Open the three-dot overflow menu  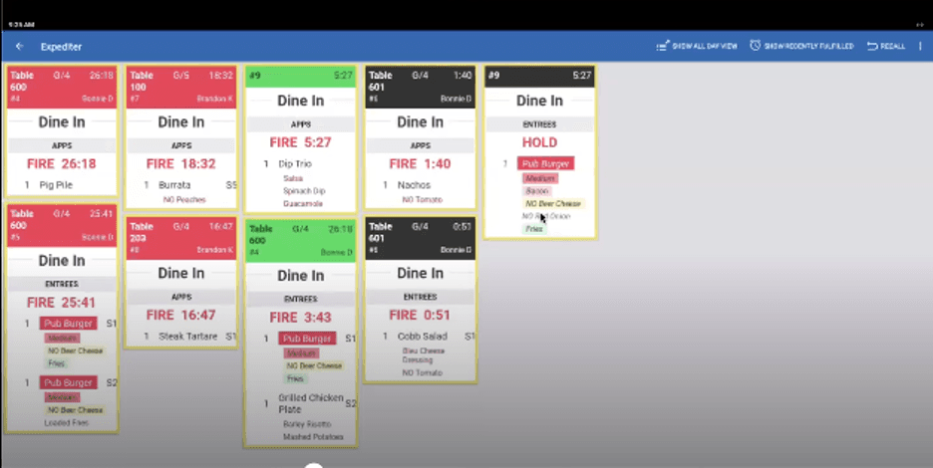(920, 46)
